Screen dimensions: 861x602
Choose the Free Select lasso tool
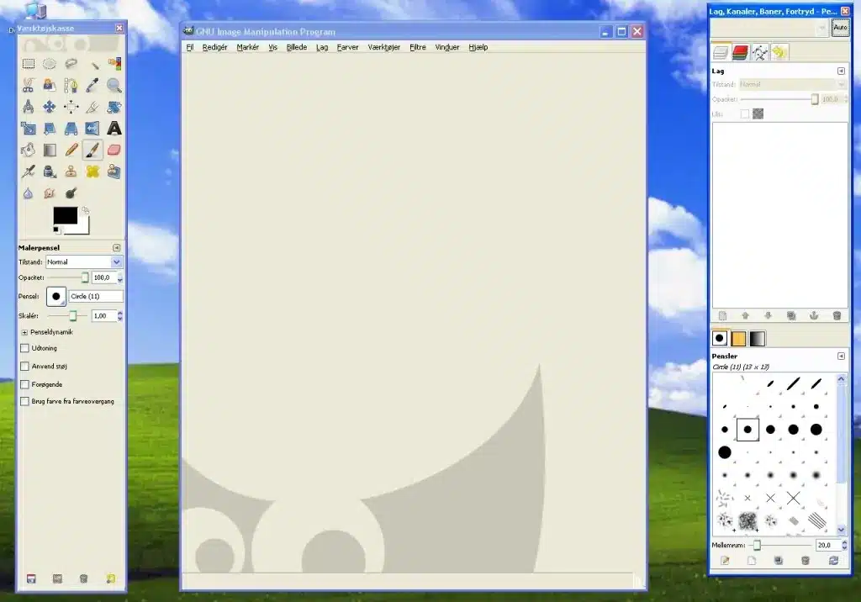[x=71, y=64]
